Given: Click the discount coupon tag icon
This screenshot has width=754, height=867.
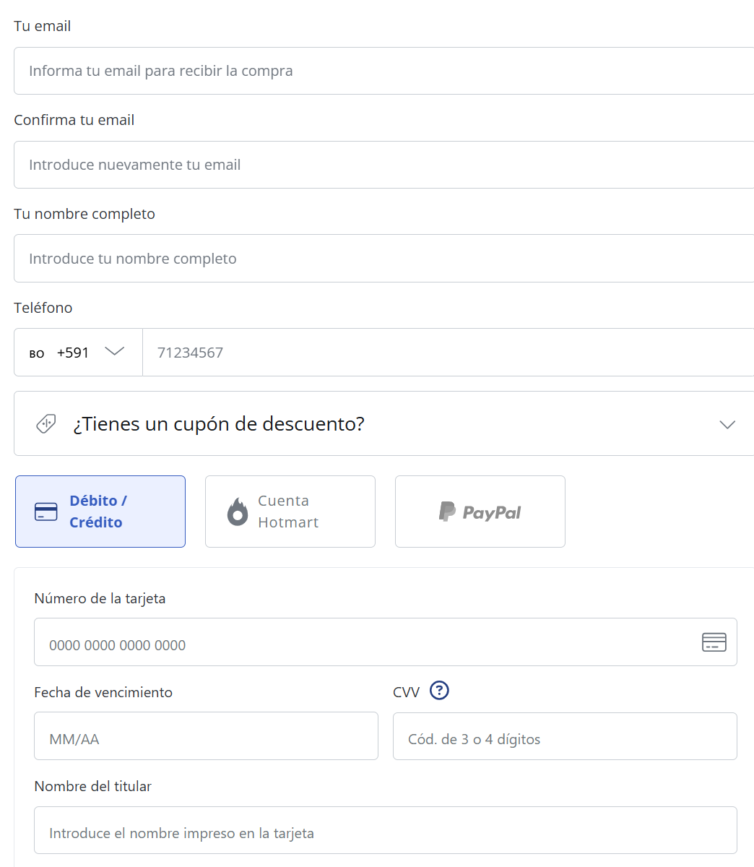Looking at the screenshot, I should pos(46,423).
